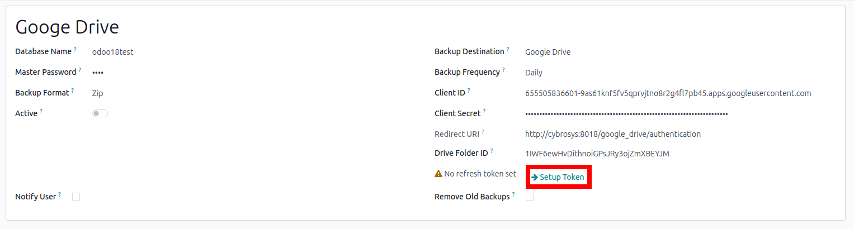Click the Setup Token link

pos(558,178)
